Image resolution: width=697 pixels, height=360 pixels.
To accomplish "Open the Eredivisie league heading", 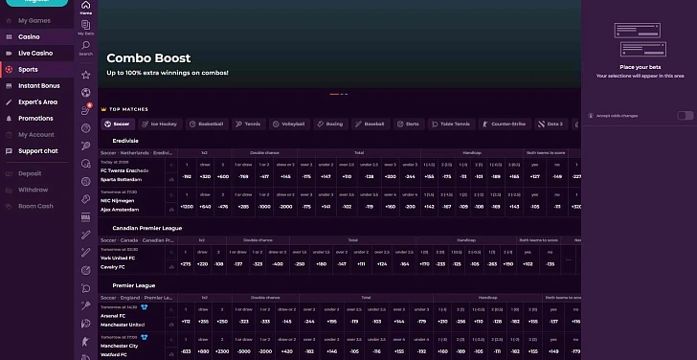I will (x=125, y=141).
